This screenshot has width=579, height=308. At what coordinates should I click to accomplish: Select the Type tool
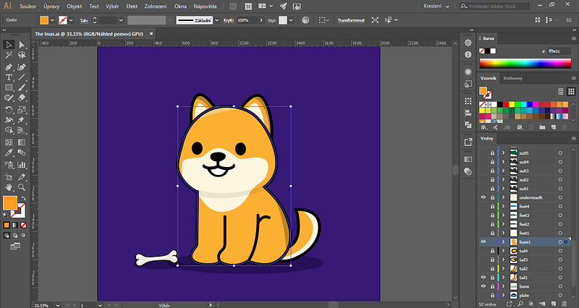tap(9, 77)
